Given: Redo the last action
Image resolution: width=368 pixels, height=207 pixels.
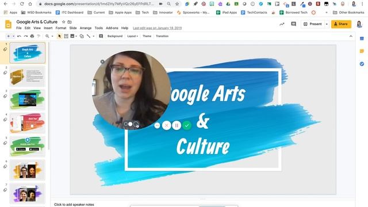Looking at the screenshot, I should click(x=25, y=36).
